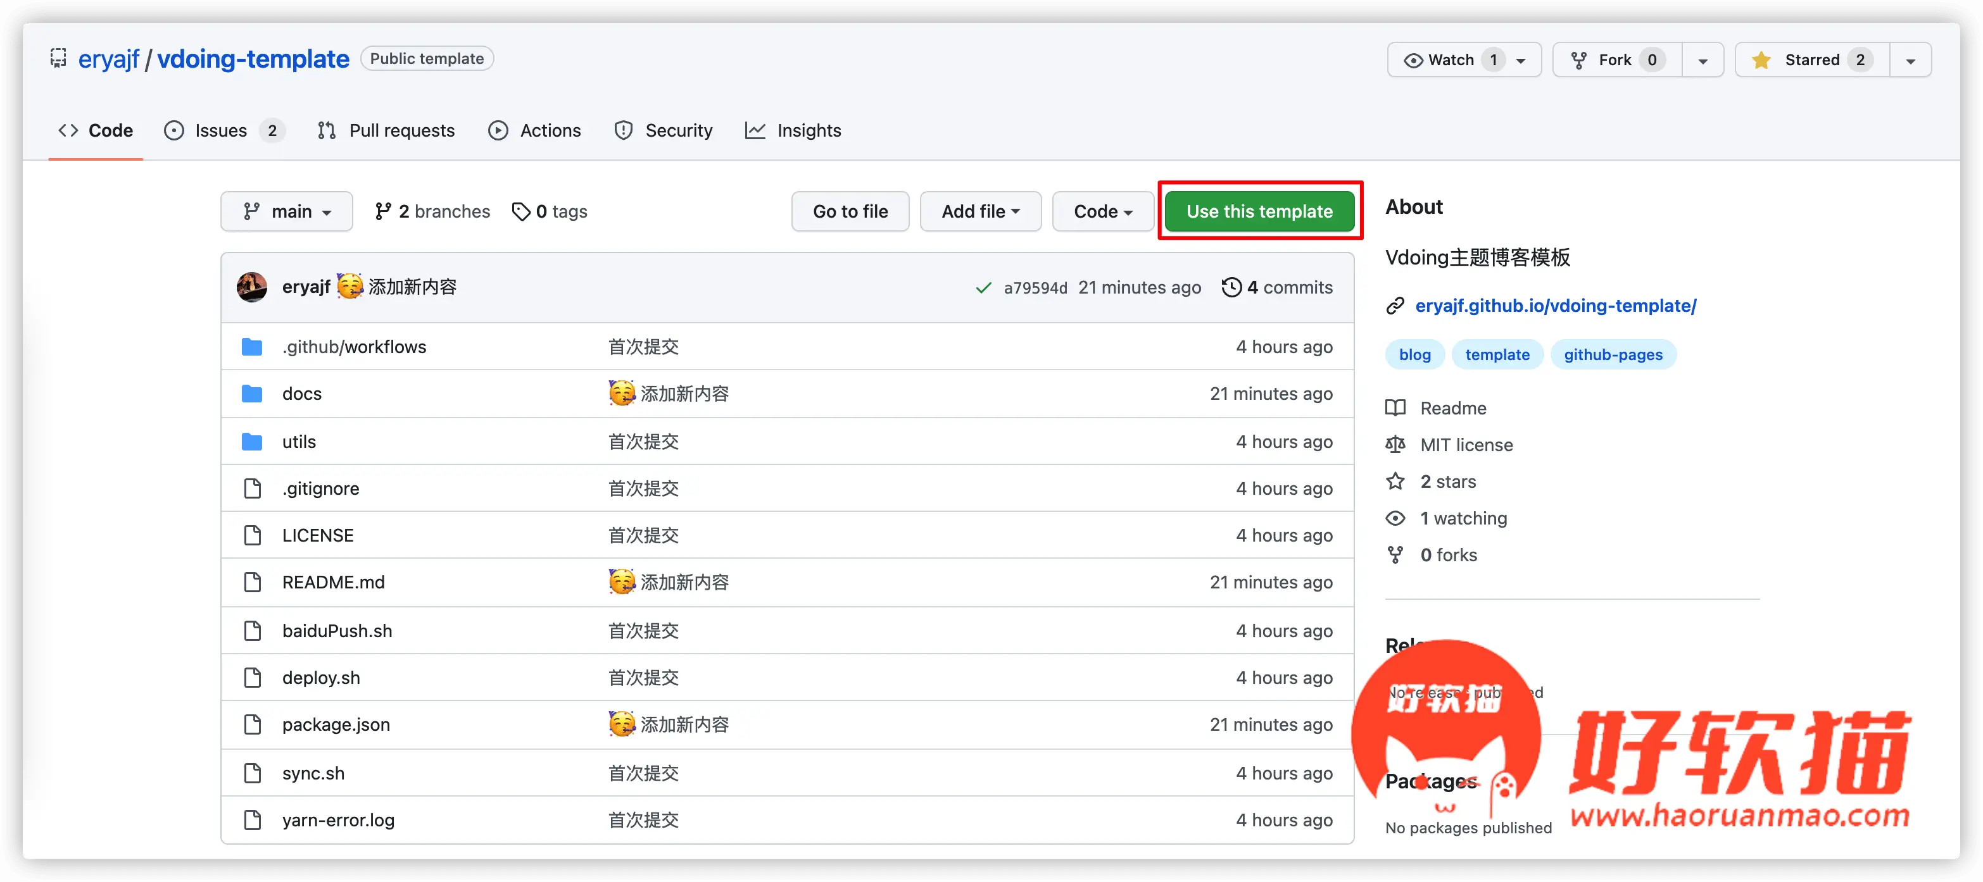Click the package.json file icon

click(253, 724)
